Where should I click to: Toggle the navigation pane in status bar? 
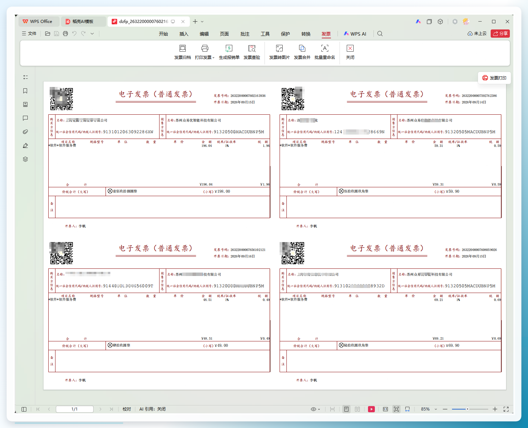click(x=24, y=409)
